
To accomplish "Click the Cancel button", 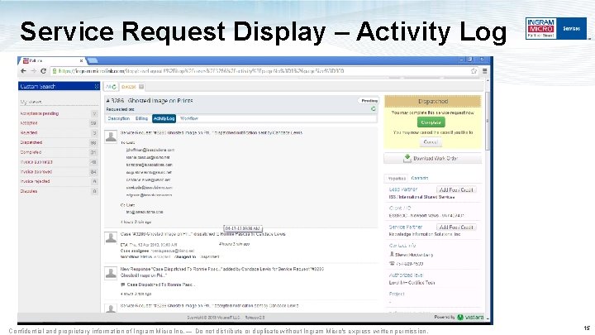I will pyautogui.click(x=431, y=142).
